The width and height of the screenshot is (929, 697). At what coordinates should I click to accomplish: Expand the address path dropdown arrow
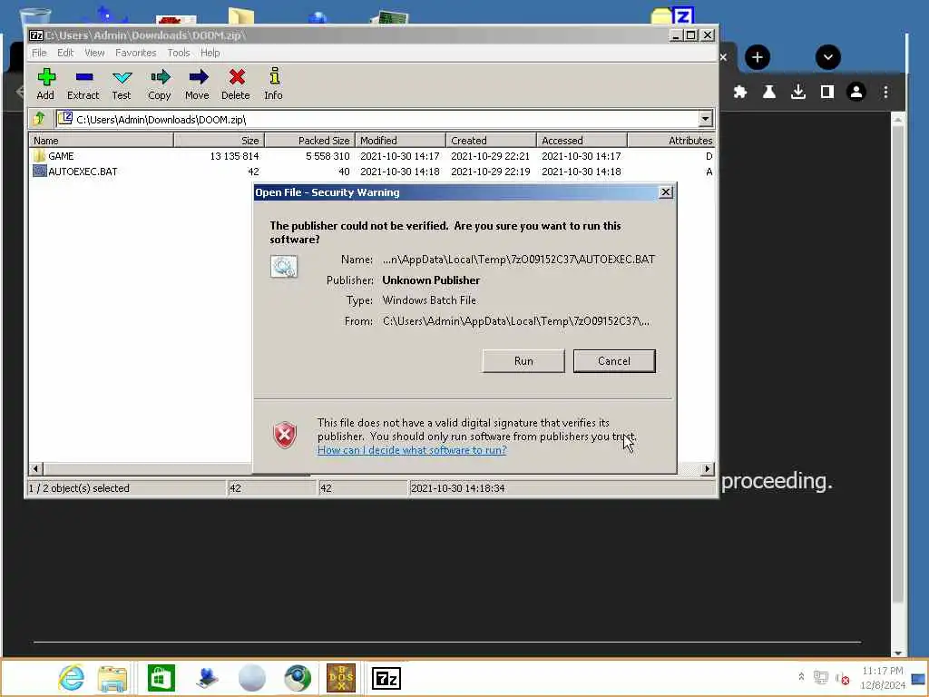pyautogui.click(x=705, y=119)
